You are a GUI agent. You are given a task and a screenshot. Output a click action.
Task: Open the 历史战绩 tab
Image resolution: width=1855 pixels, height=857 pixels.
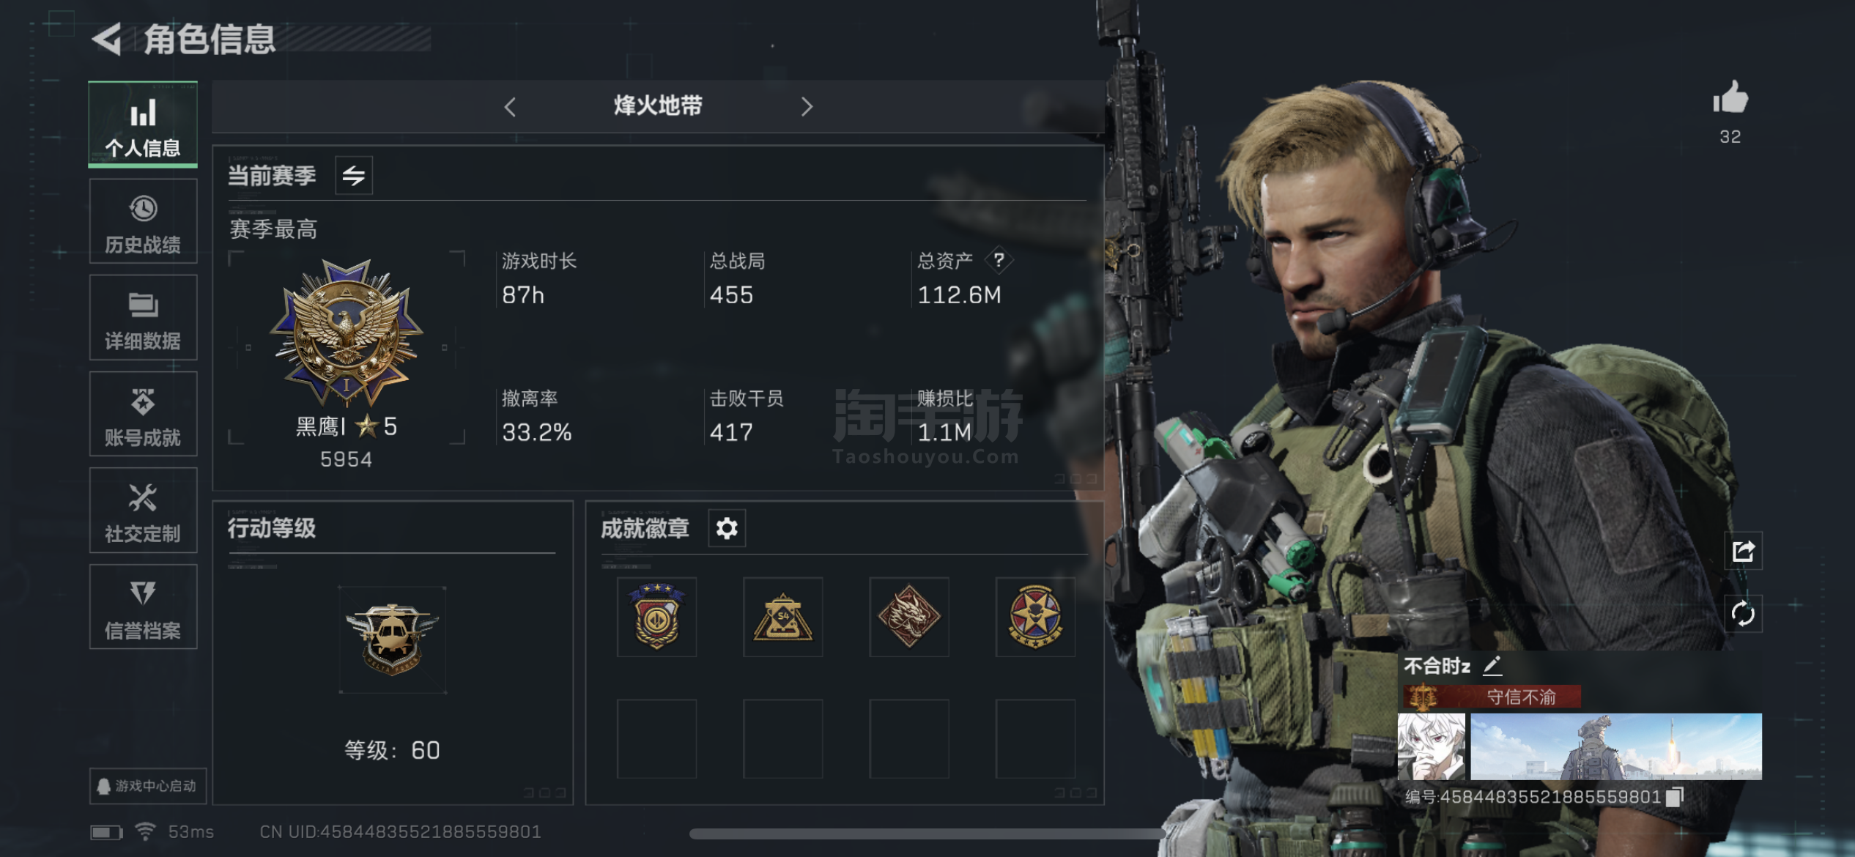pyautogui.click(x=143, y=222)
